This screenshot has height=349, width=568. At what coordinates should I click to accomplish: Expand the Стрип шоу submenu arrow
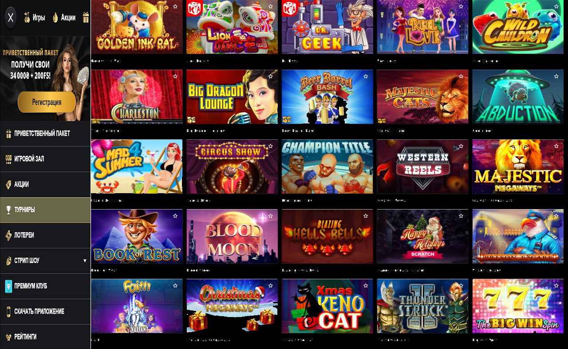pos(85,261)
